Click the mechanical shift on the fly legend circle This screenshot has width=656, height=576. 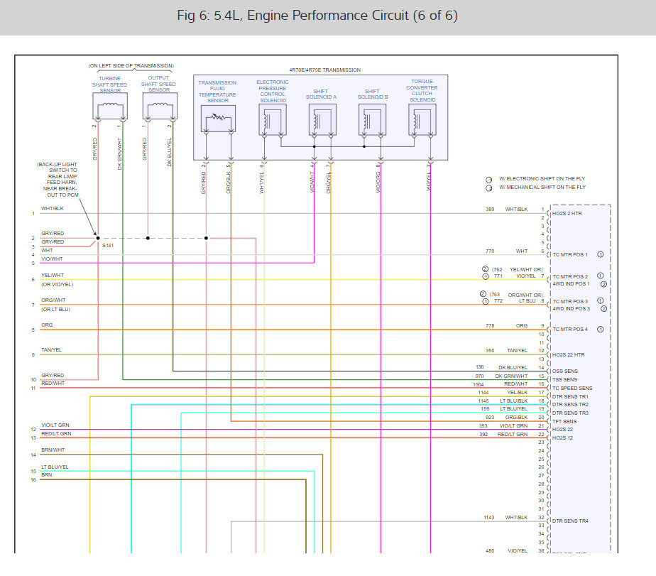488,188
